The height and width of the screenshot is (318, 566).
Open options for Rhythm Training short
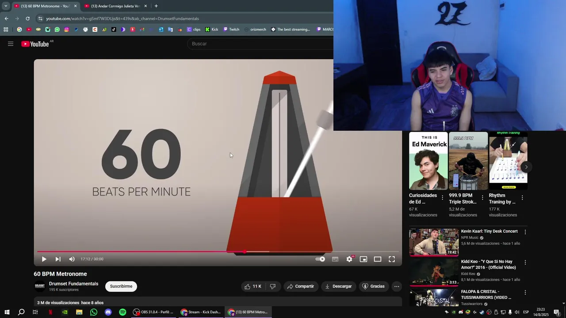pyautogui.click(x=522, y=198)
